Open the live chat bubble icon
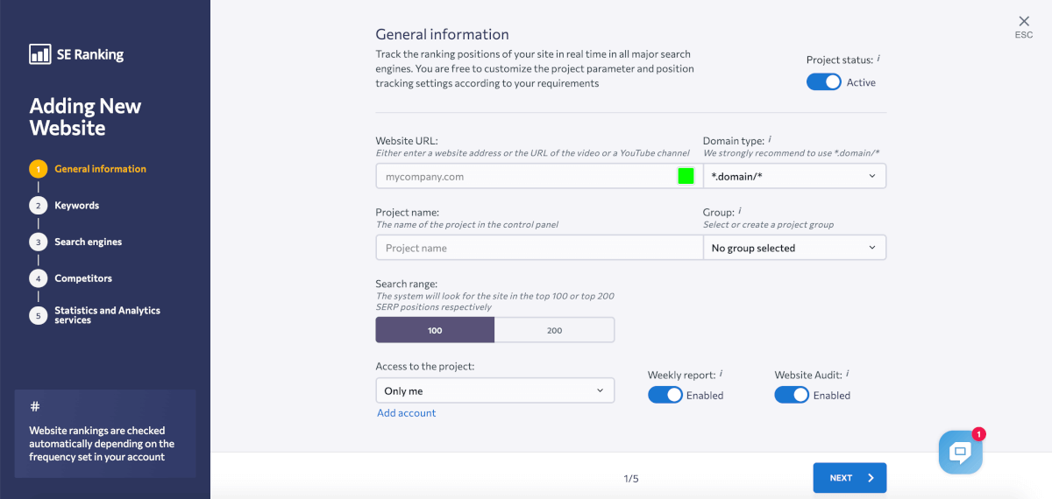The image size is (1052, 499). (960, 452)
